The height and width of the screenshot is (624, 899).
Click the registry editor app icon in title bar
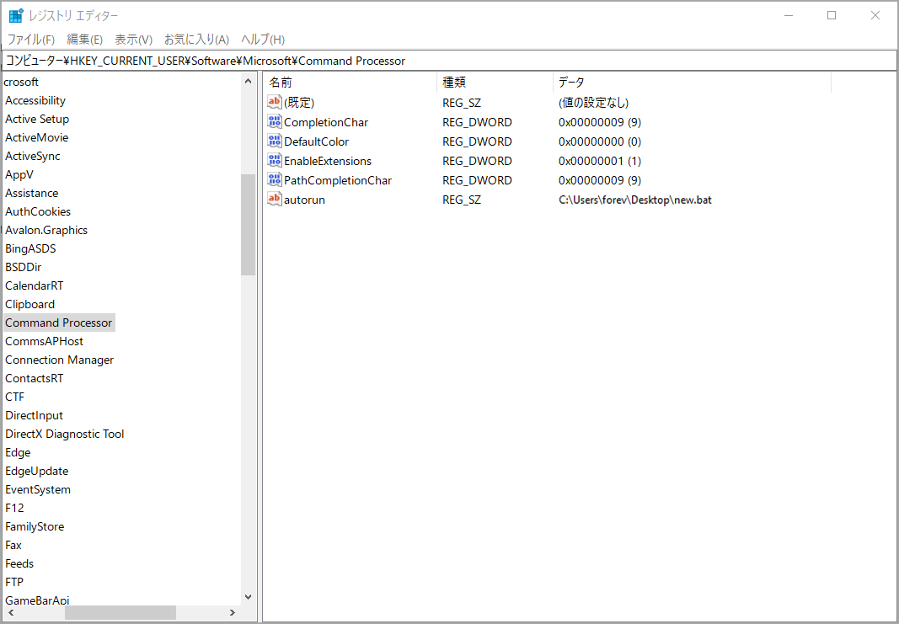click(15, 16)
